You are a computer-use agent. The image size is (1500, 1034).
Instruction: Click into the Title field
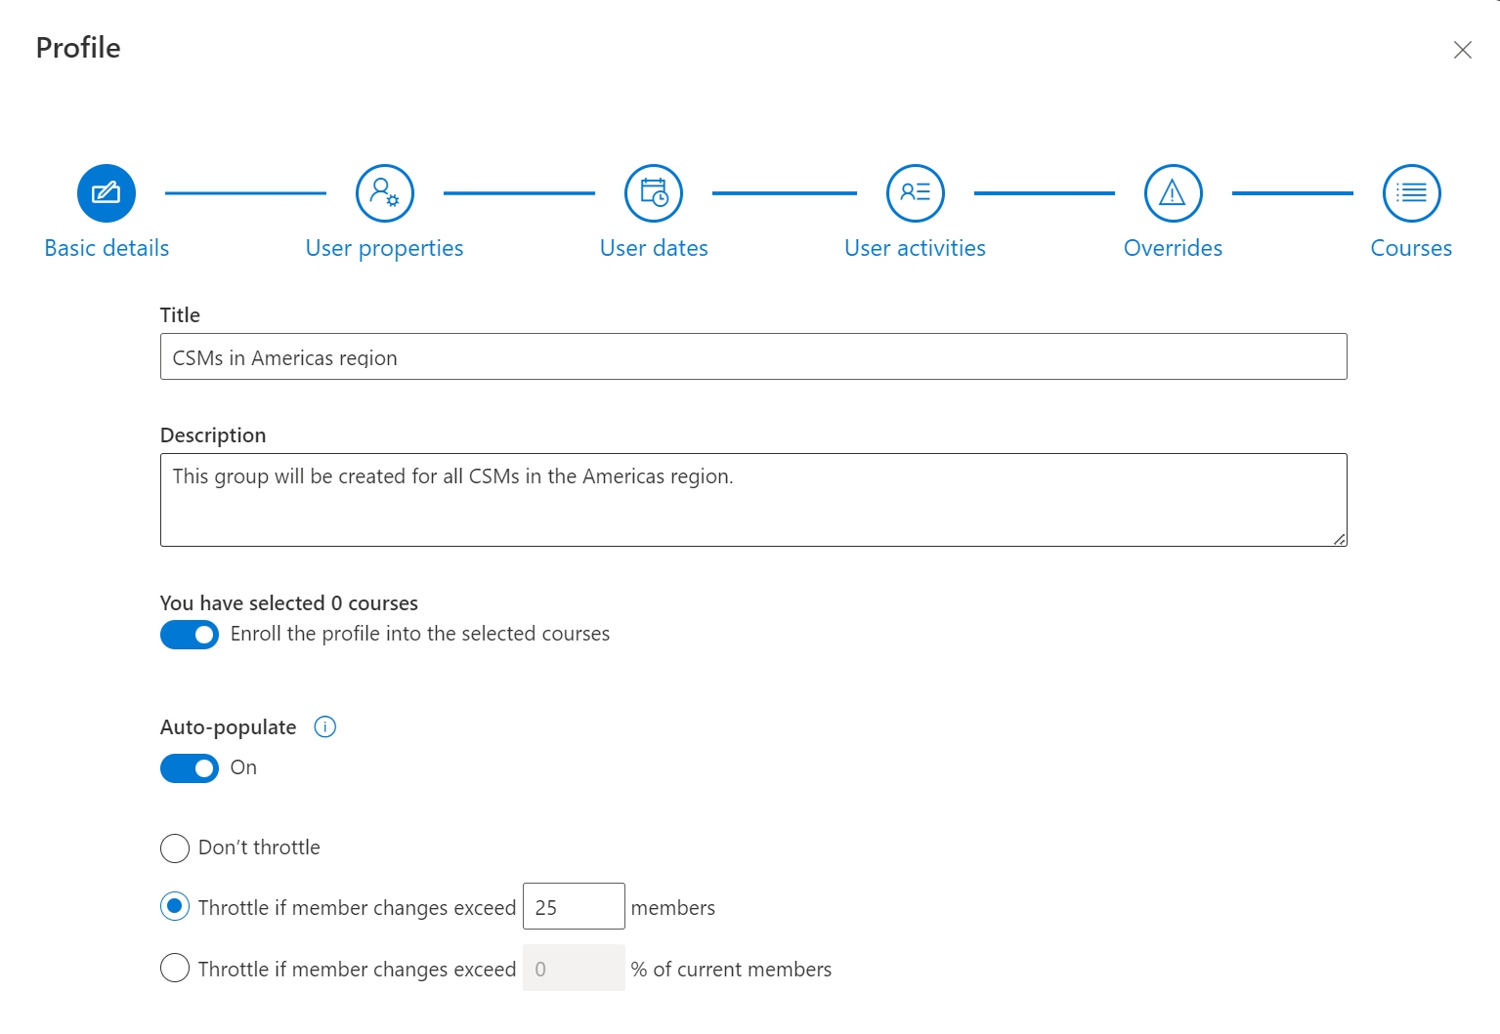[x=752, y=356]
